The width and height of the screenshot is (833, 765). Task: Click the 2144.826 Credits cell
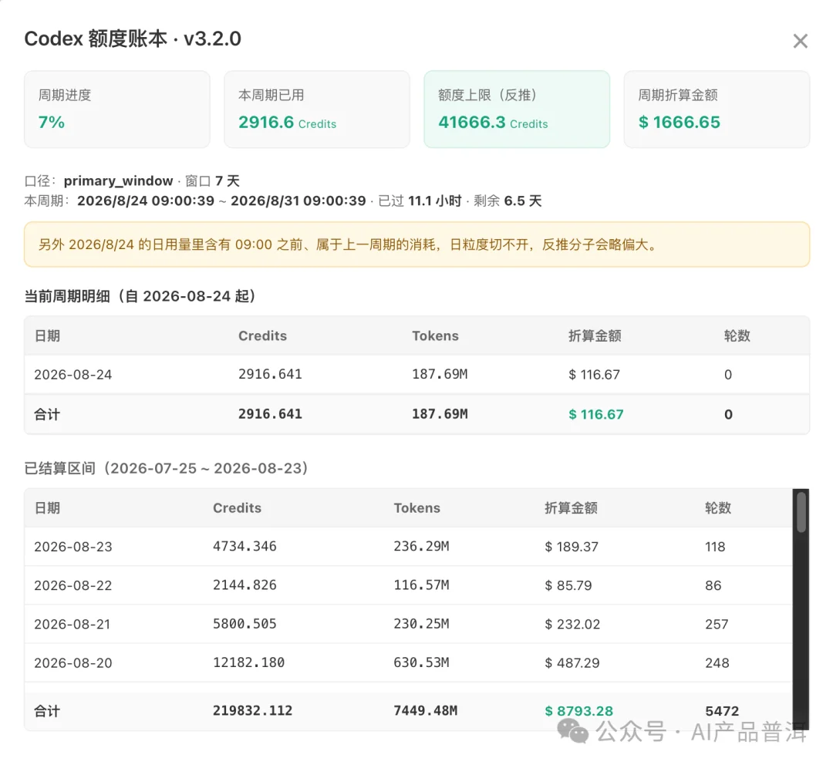tap(245, 585)
